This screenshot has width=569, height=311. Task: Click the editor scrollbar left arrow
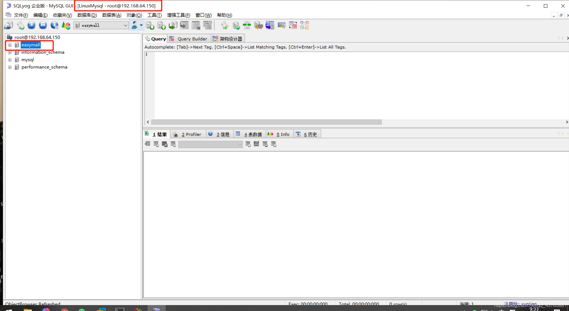(x=148, y=122)
